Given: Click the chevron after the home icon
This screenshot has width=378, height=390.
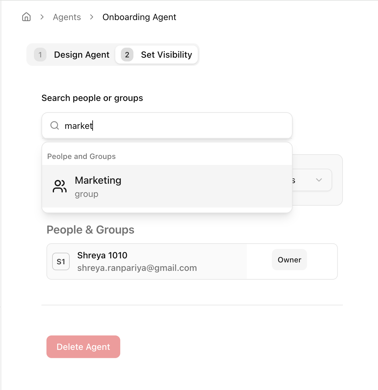Looking at the screenshot, I should coord(42,17).
